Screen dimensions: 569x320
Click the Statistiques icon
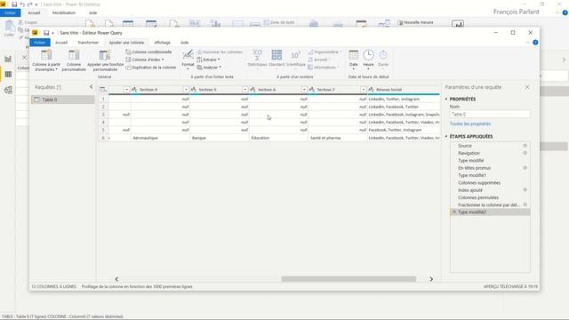click(257, 55)
